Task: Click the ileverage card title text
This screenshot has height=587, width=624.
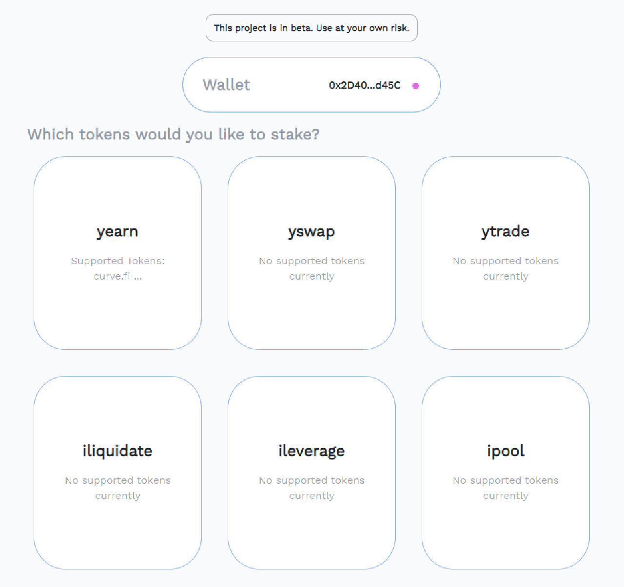Action: 312,451
